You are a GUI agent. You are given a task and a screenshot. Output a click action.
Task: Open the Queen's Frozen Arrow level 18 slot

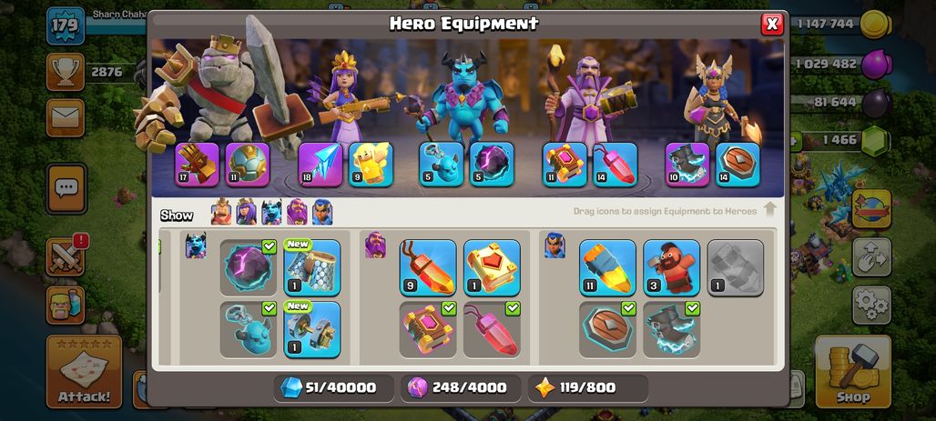(320, 165)
